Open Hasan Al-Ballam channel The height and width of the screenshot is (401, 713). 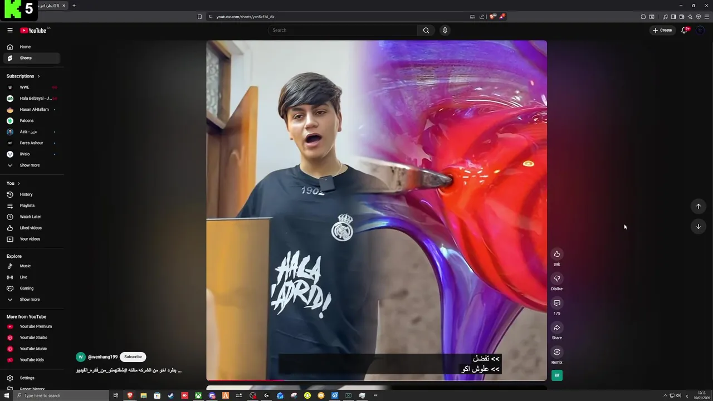(32, 110)
